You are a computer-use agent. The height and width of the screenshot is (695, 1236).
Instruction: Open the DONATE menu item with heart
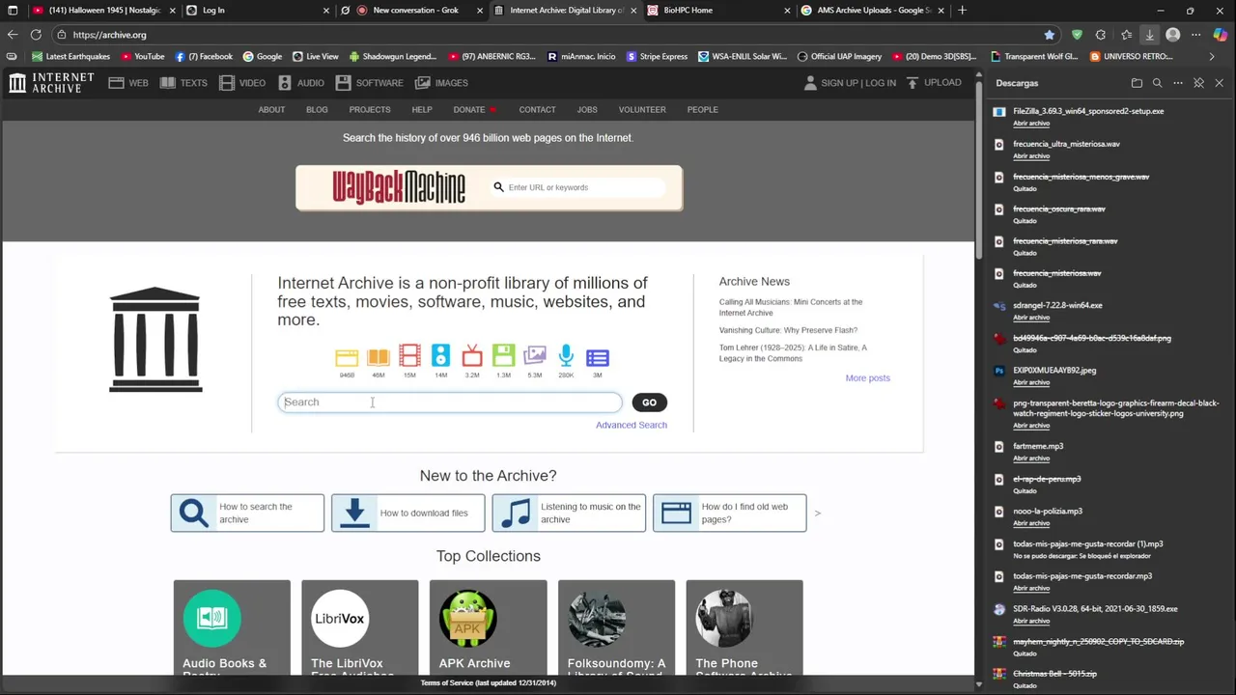(474, 110)
